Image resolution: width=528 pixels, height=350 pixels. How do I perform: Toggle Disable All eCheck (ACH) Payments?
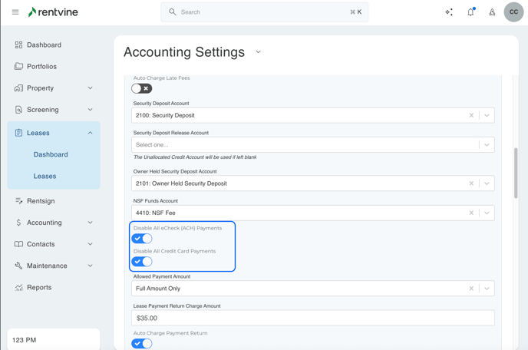pos(142,239)
